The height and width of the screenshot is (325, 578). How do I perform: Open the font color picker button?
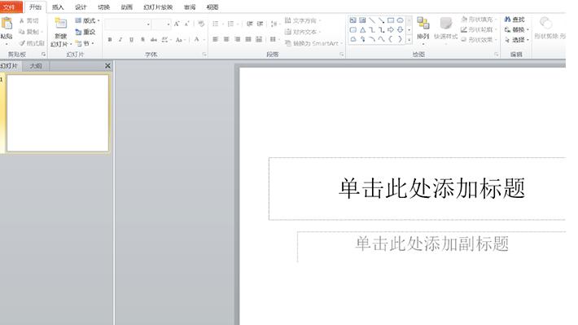coord(196,39)
